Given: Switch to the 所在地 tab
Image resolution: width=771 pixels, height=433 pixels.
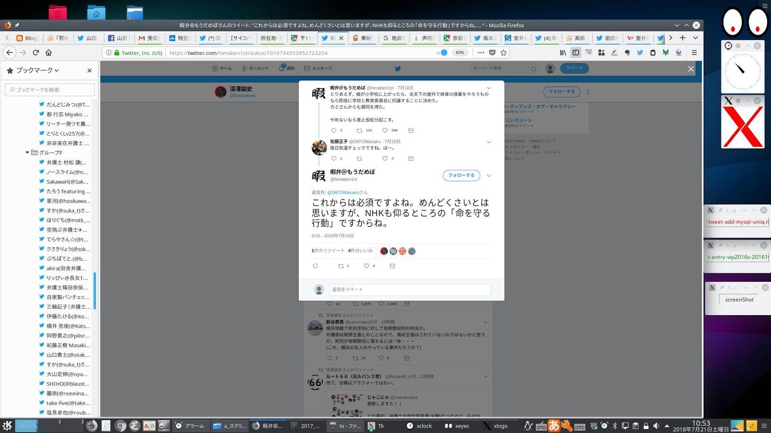Looking at the screenshot, I should coord(272,38).
